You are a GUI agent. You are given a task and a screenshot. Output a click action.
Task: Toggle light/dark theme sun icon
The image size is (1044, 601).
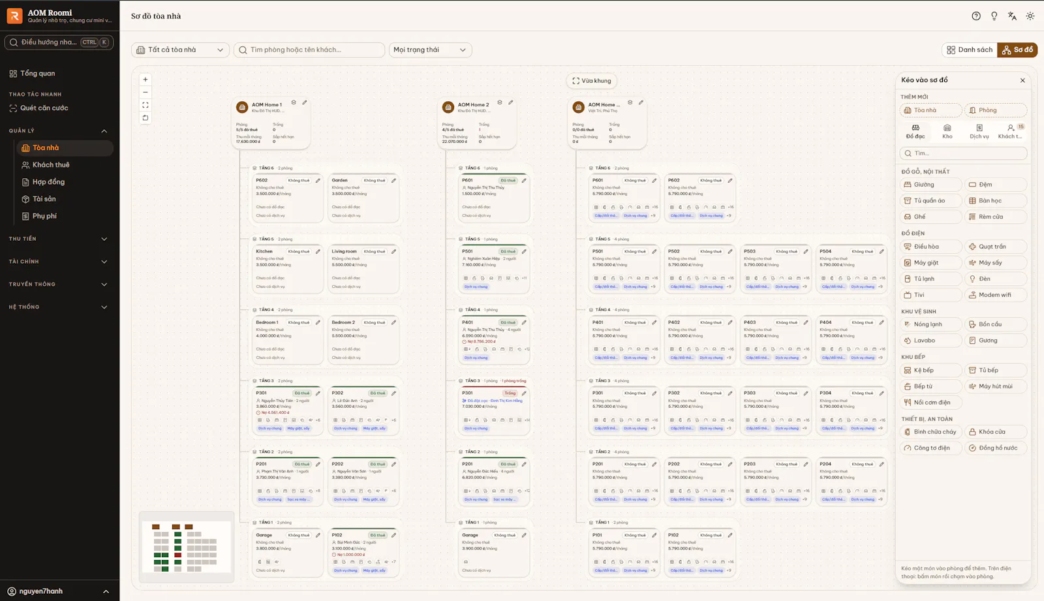coord(1030,16)
